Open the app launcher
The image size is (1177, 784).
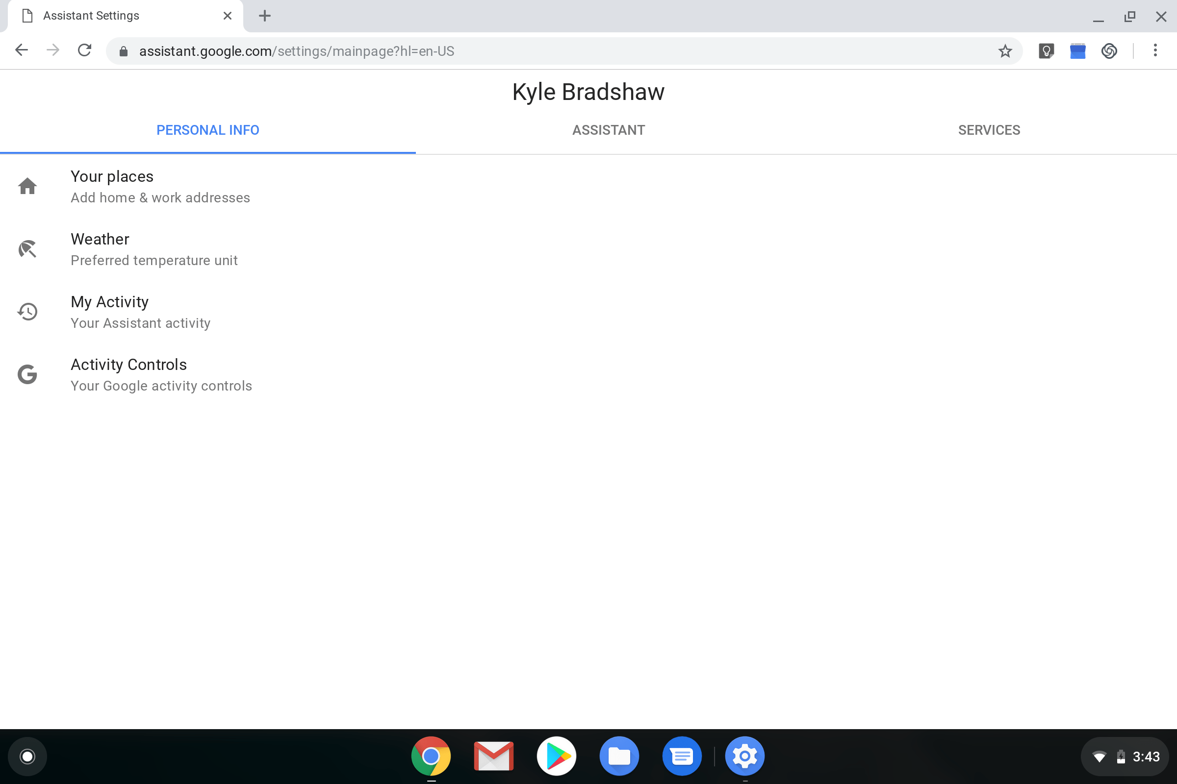pyautogui.click(x=27, y=756)
